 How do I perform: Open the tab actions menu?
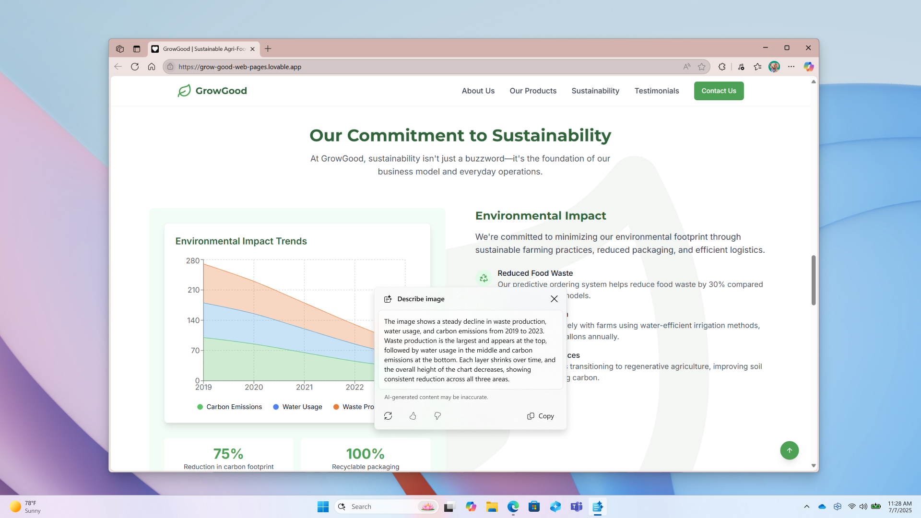[137, 49]
